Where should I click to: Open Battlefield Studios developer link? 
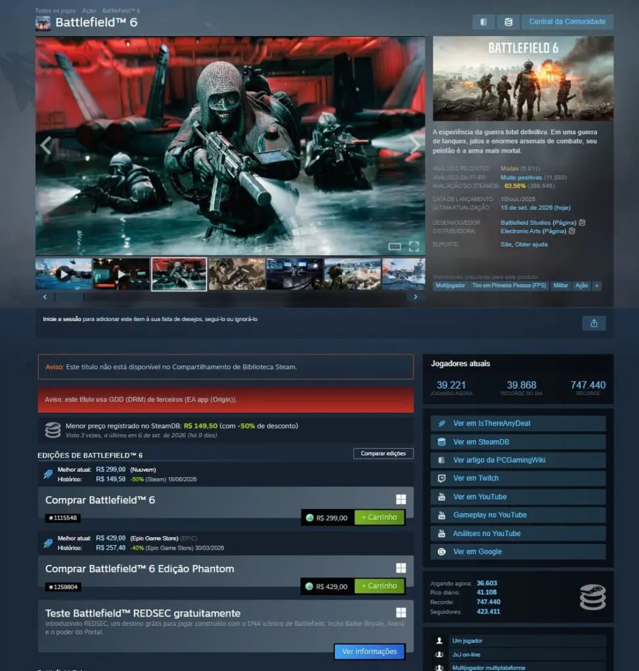(526, 223)
